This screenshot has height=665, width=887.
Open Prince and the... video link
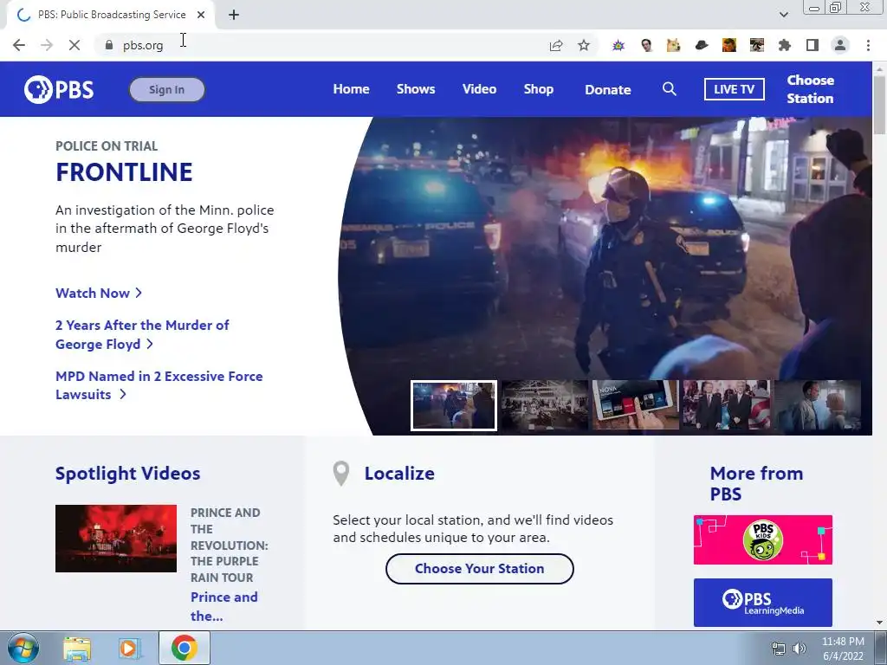click(x=224, y=606)
